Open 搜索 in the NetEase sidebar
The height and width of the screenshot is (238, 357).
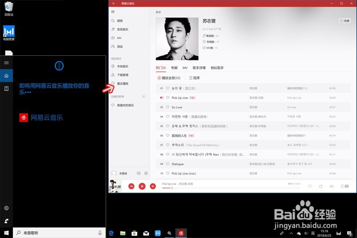[x=120, y=21]
